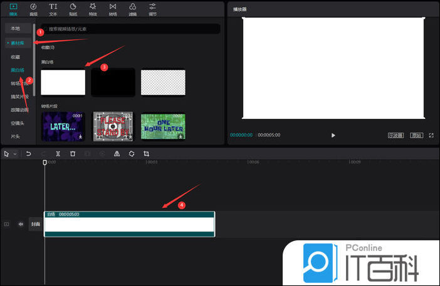The height and width of the screenshot is (286, 440).
Task: Open the Media tab icon
Action: (13, 9)
